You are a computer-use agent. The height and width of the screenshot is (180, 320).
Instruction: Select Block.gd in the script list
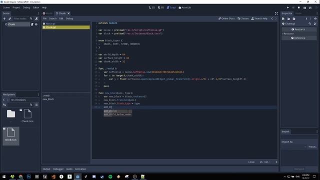tap(66, 23)
